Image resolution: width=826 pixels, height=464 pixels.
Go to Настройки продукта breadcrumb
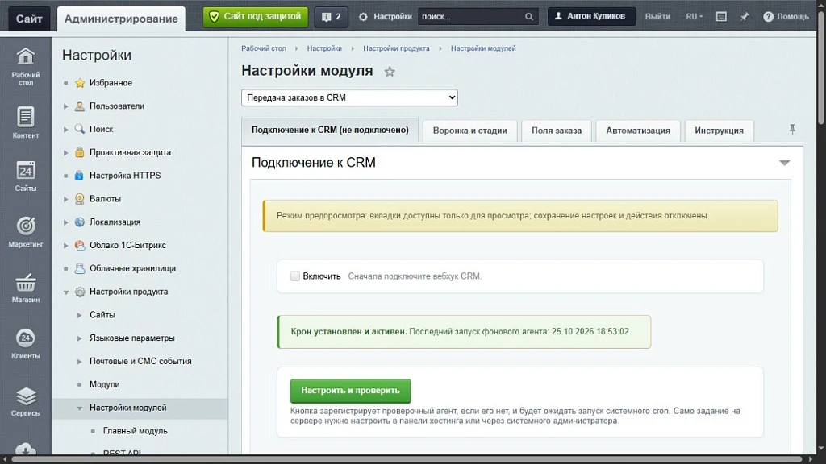[396, 48]
